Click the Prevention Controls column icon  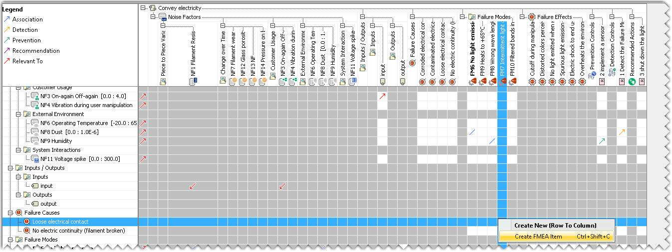pyautogui.click(x=592, y=75)
